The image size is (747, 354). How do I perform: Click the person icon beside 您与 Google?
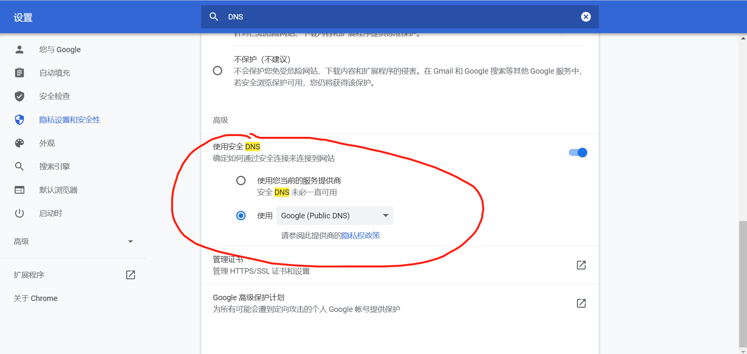(x=19, y=50)
